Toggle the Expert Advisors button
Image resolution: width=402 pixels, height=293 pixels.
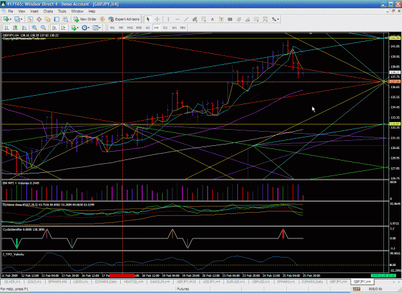(x=124, y=19)
